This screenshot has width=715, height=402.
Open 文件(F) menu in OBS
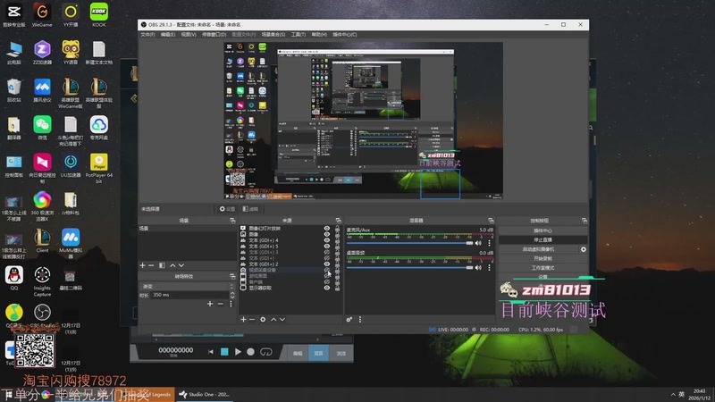[x=147, y=35]
